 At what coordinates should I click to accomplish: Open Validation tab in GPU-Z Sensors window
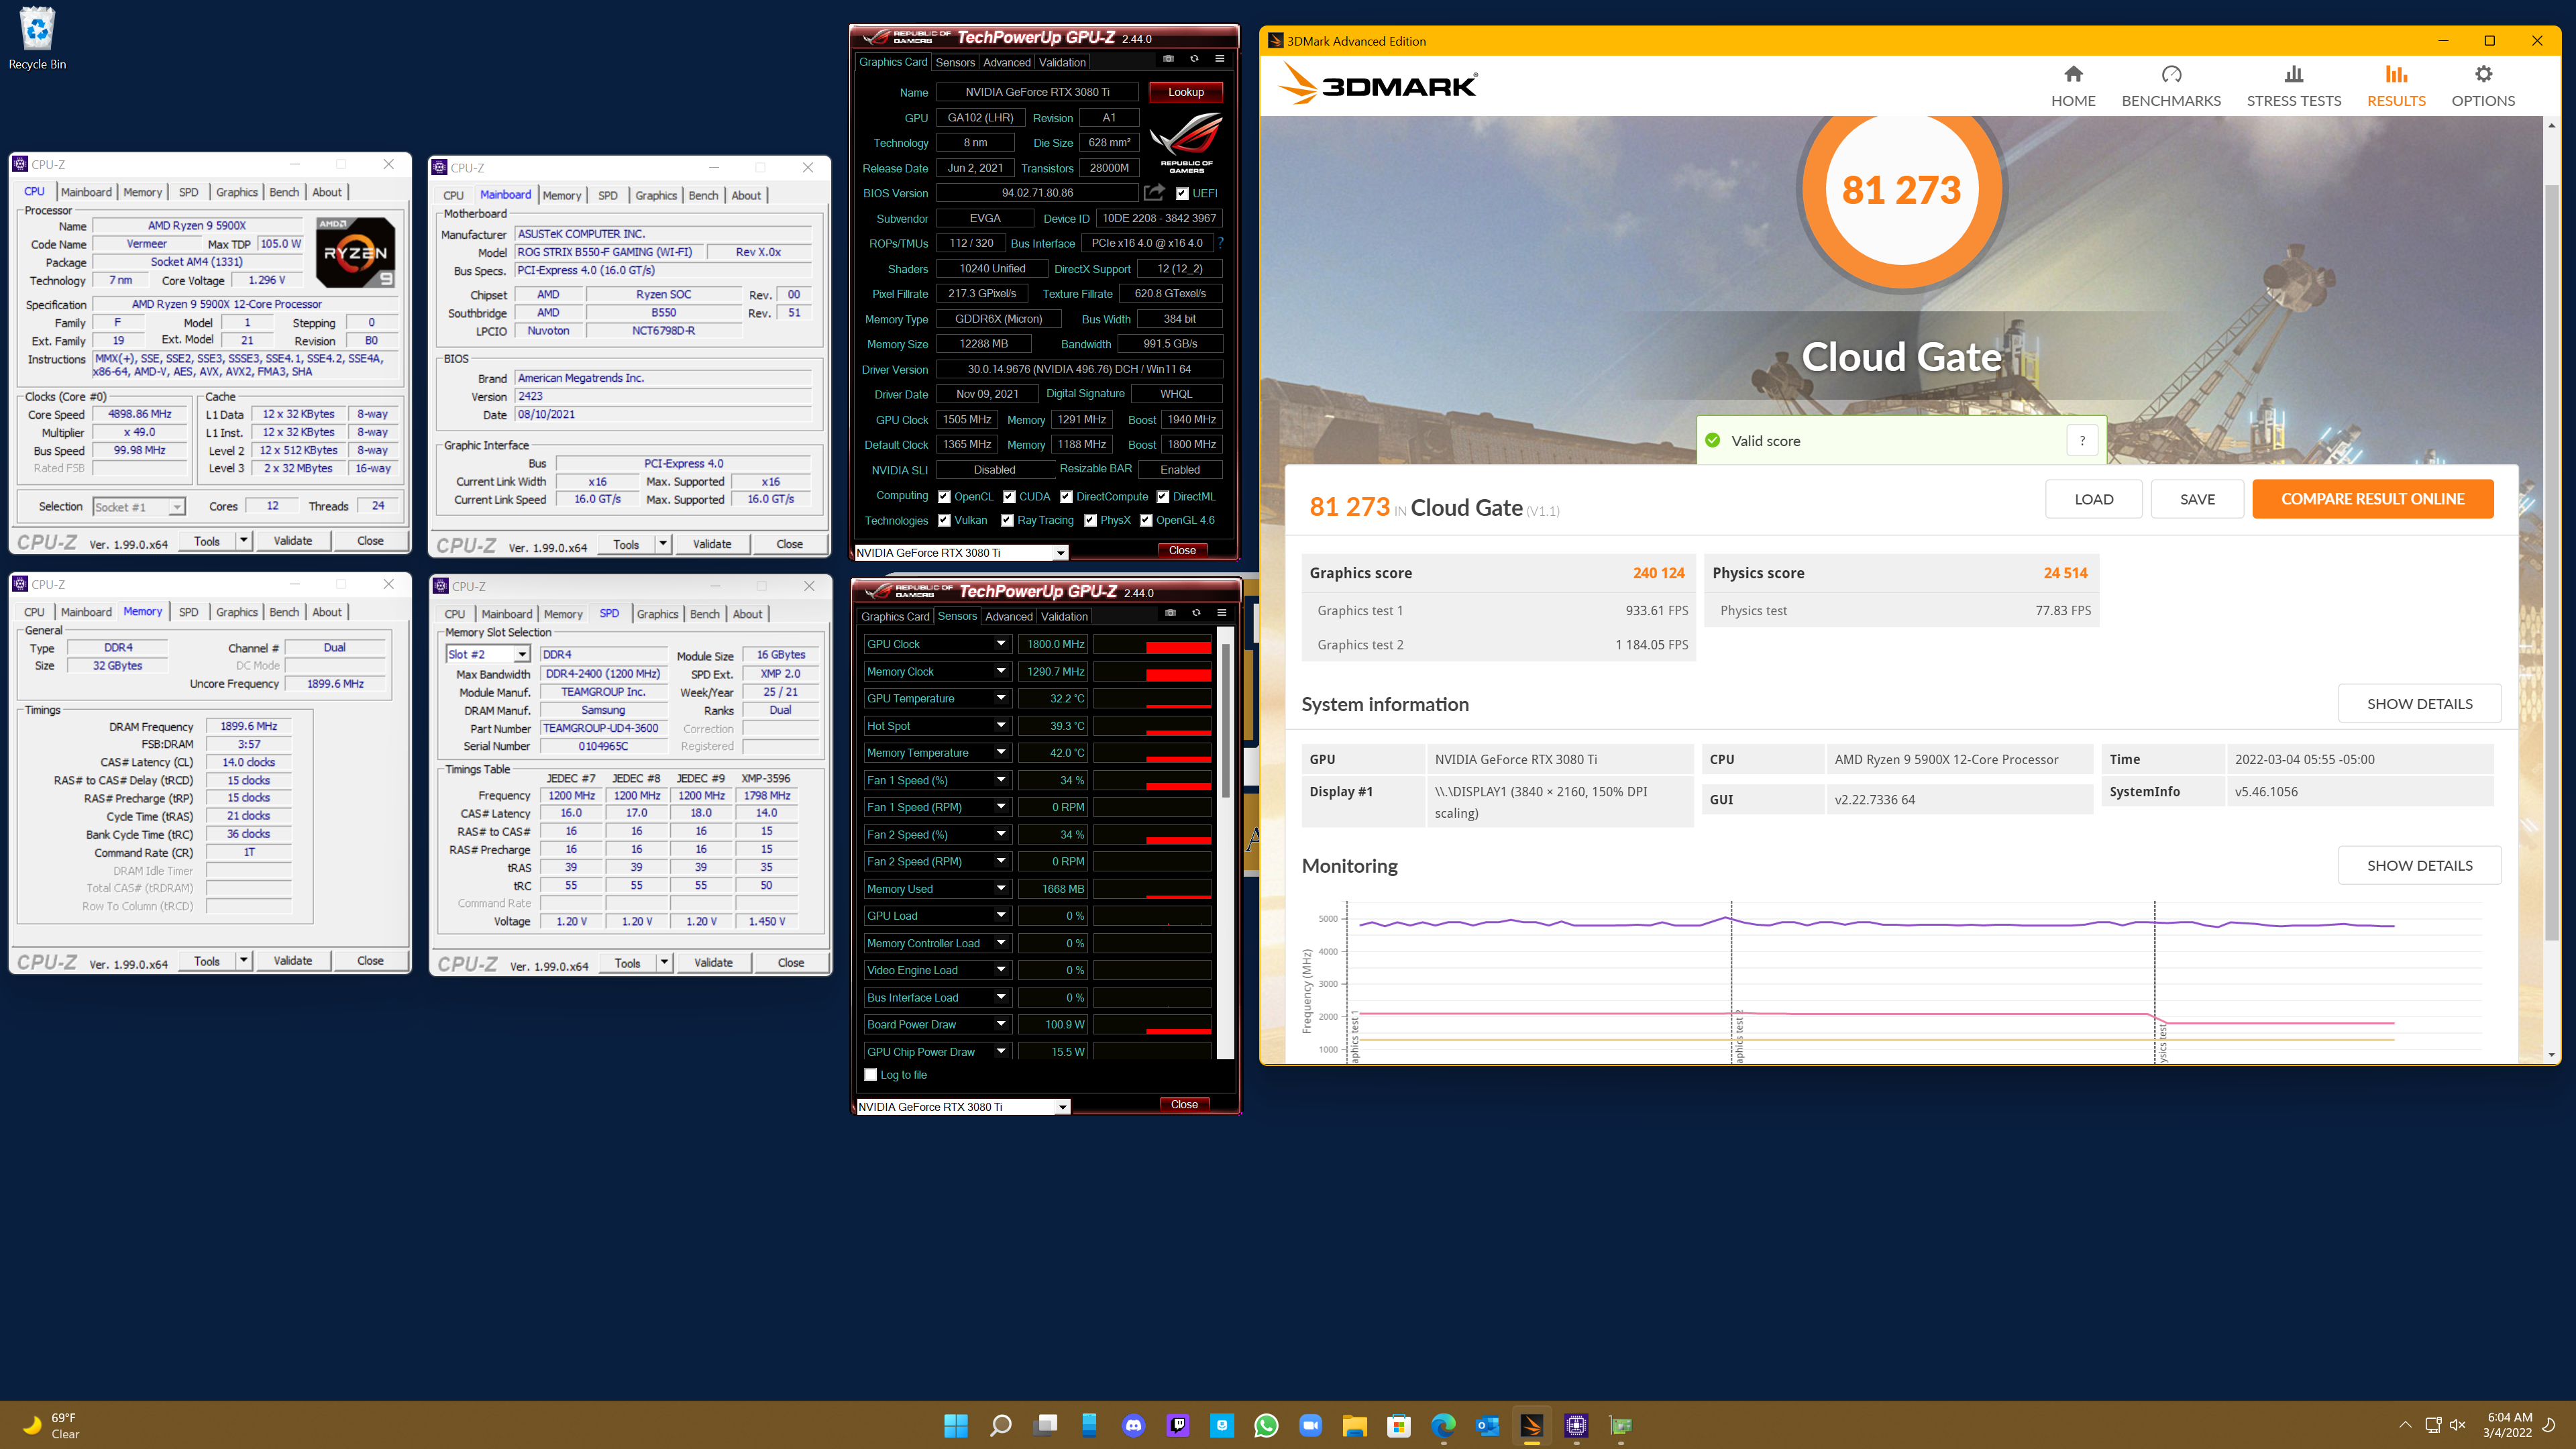[x=1064, y=616]
